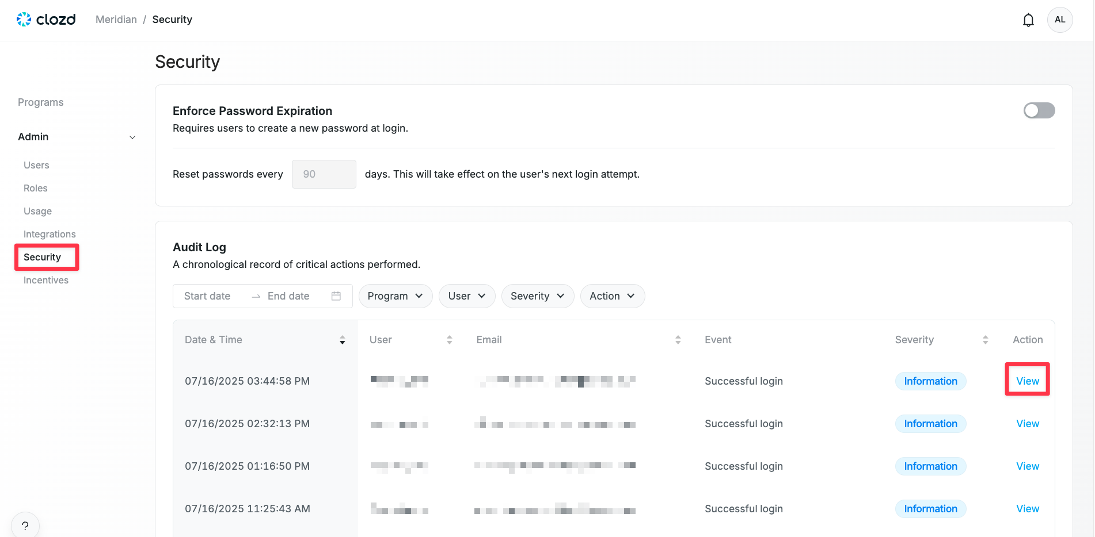This screenshot has height=537, width=1095.
Task: Click the 07/16/2025 03:44:58 PM cell
Action: (248, 381)
